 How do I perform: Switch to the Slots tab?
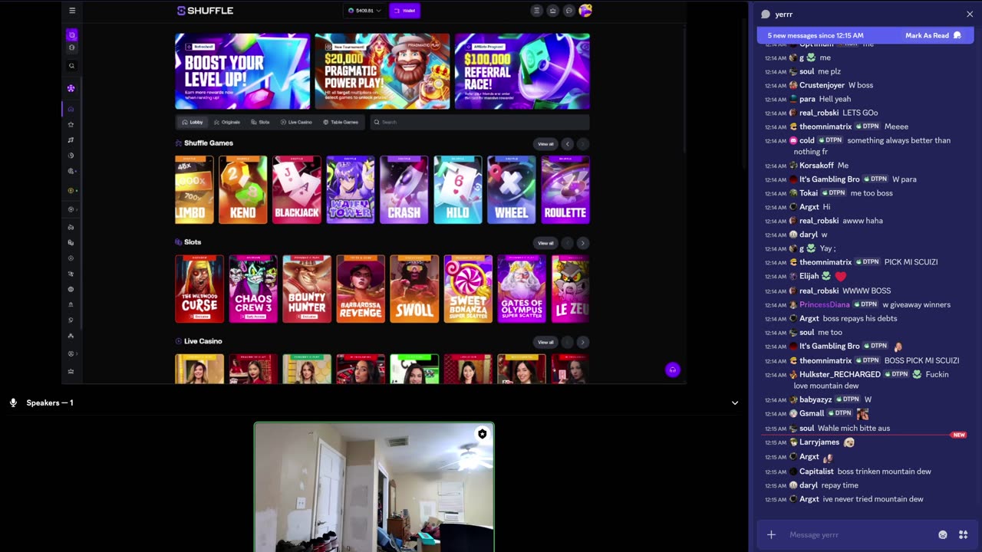pos(260,122)
